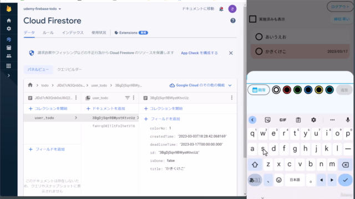Click ドキュメントに移動 link
Screen dimensions: 355x199
(x=198, y=9)
